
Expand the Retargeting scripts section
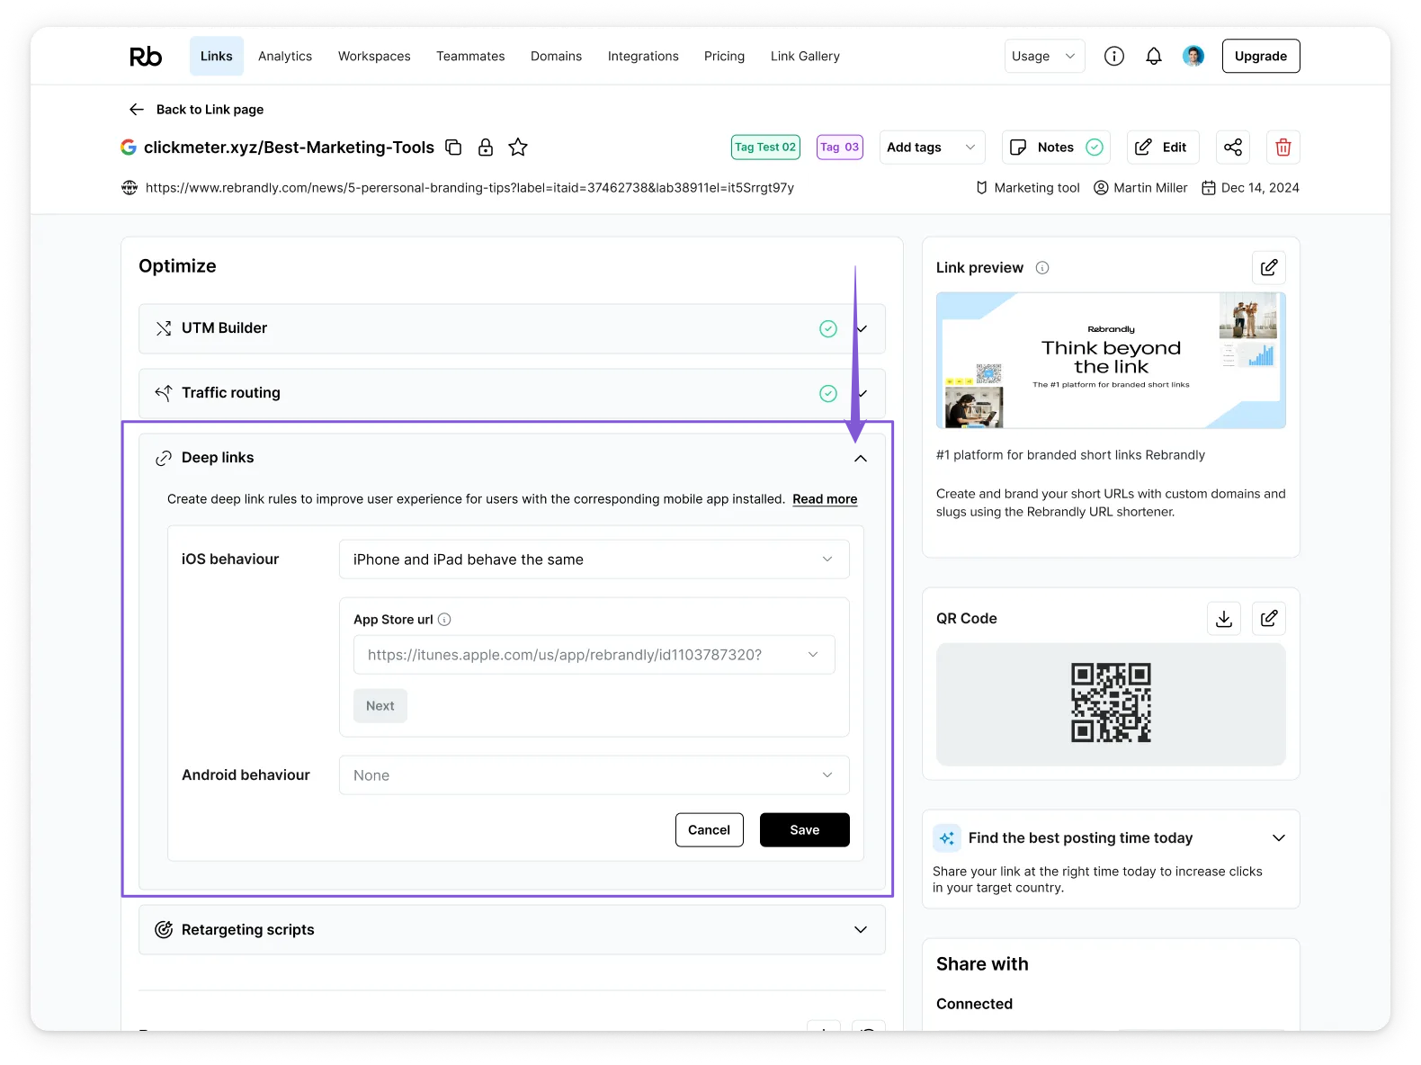tap(861, 930)
